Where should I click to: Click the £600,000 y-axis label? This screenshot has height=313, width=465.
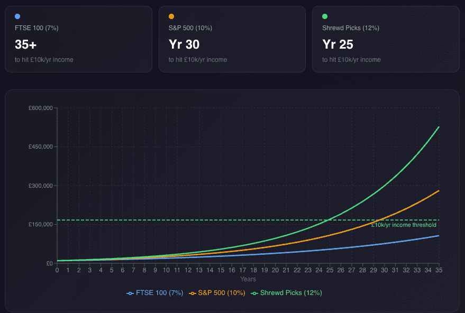[40, 108]
